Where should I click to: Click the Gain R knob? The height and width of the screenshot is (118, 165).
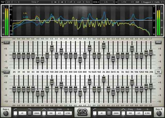pos(159,113)
